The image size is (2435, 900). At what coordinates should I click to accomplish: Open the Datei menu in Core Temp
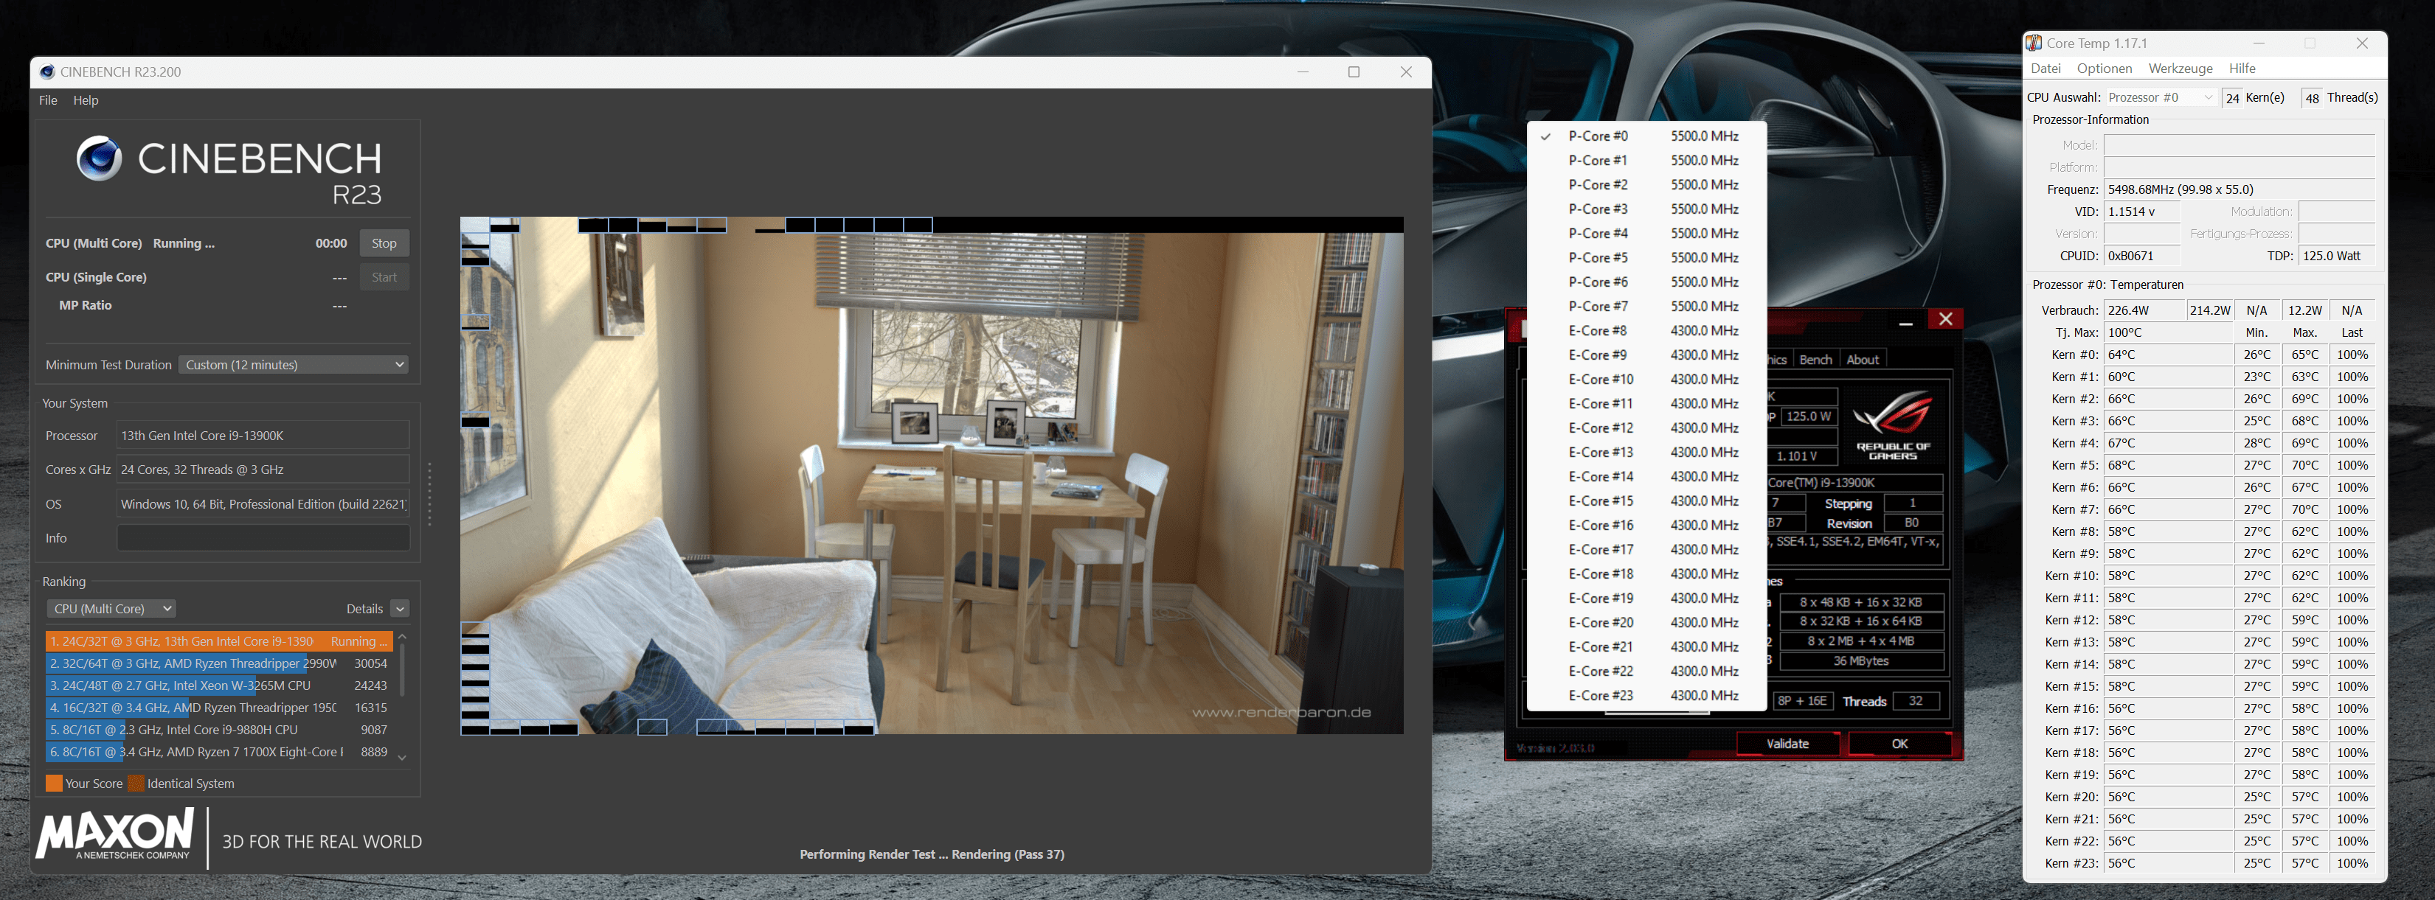pyautogui.click(x=2046, y=68)
